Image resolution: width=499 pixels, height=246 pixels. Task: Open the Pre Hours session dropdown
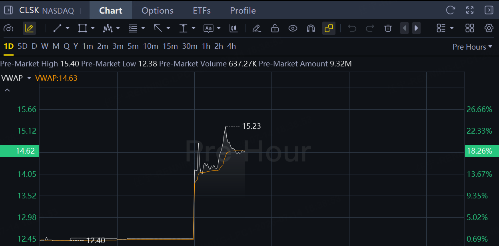tap(472, 47)
